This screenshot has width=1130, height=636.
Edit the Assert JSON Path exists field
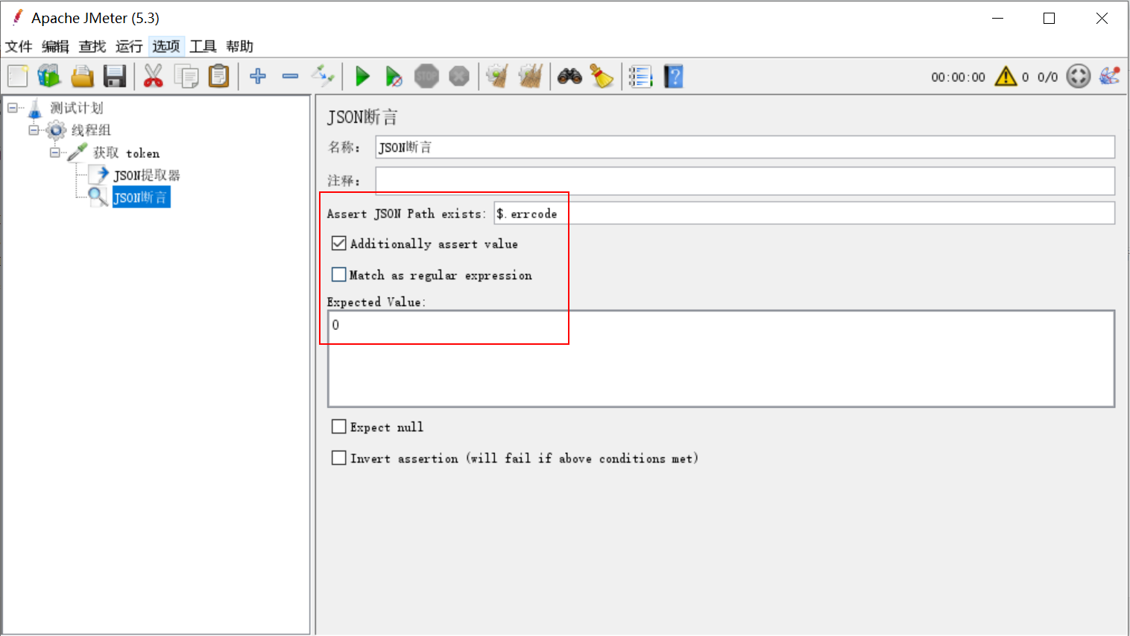click(x=804, y=213)
